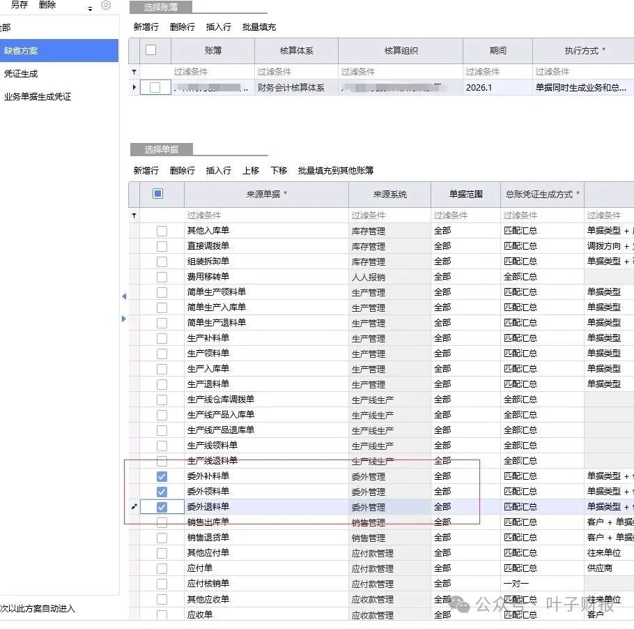Click 上移 to move row up

coord(251,171)
